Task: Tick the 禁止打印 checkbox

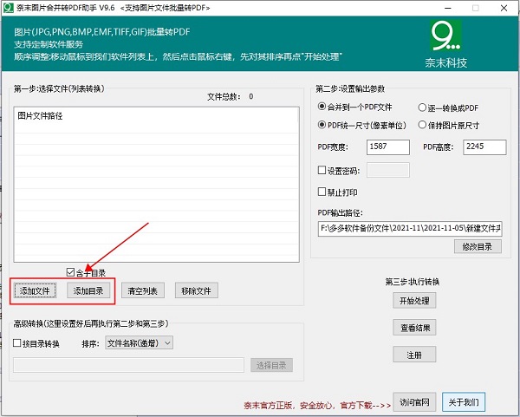Action: pyautogui.click(x=337, y=192)
